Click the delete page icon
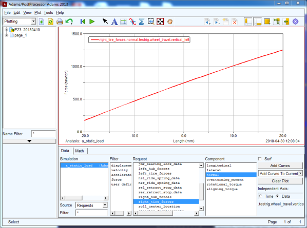This screenshot has height=228, width=307. click(235, 22)
